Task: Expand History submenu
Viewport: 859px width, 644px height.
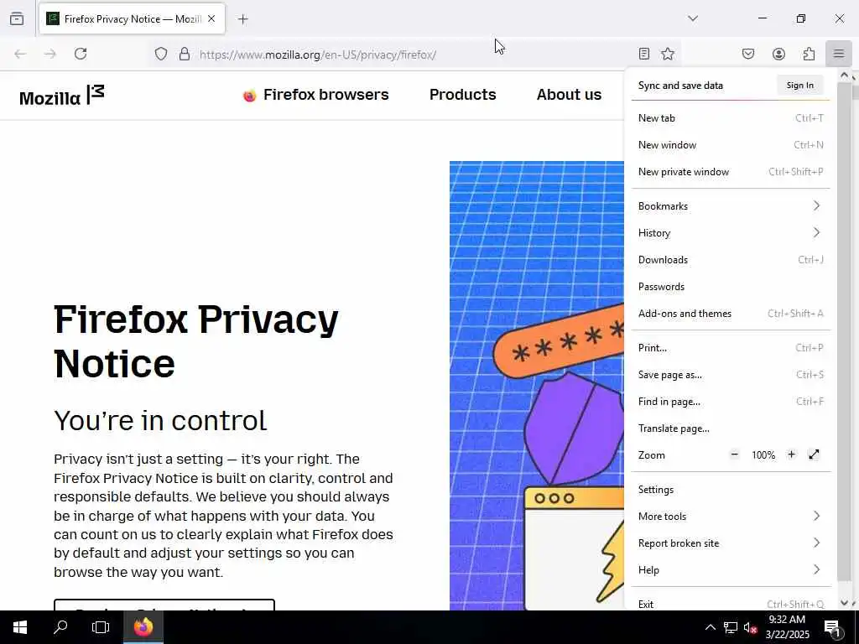Action: [x=731, y=233]
